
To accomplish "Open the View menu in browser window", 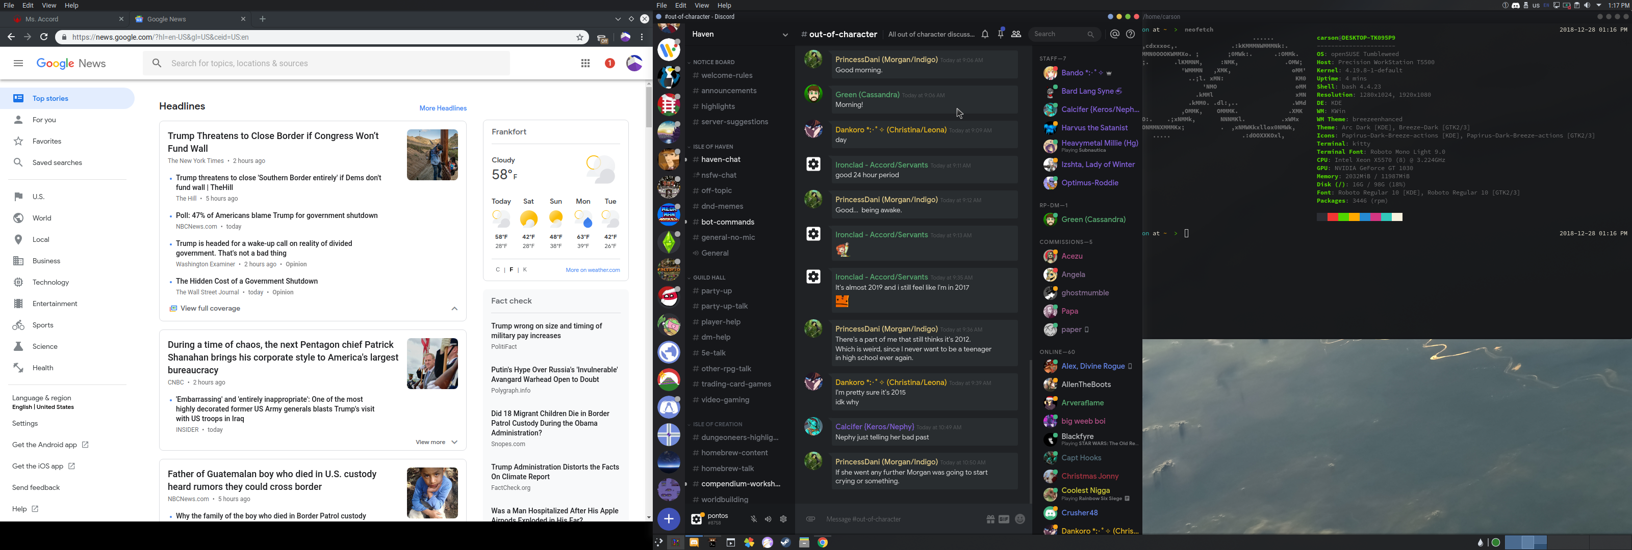I will 49,6.
